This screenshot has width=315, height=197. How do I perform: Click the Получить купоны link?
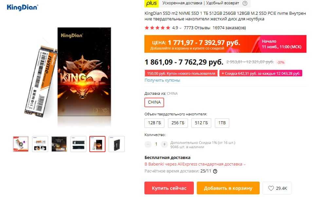point(162,80)
